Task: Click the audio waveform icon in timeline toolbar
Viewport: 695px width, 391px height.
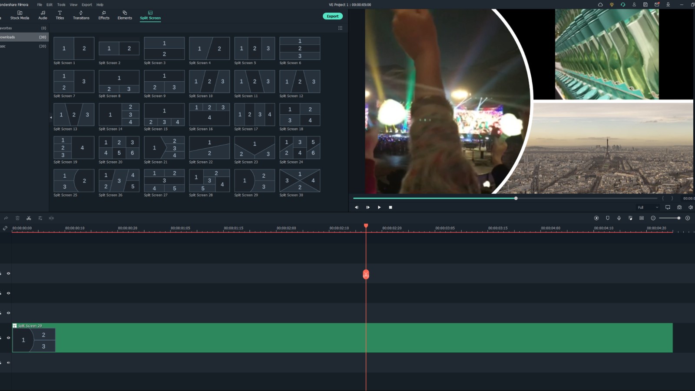Action: coord(51,218)
